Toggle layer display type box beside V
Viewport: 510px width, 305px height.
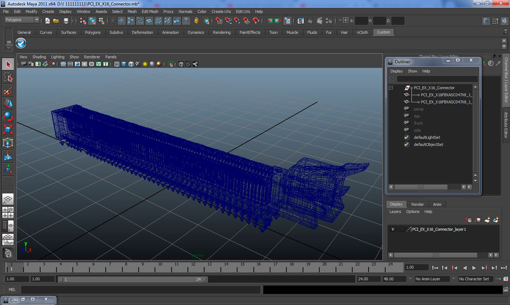[401, 229]
